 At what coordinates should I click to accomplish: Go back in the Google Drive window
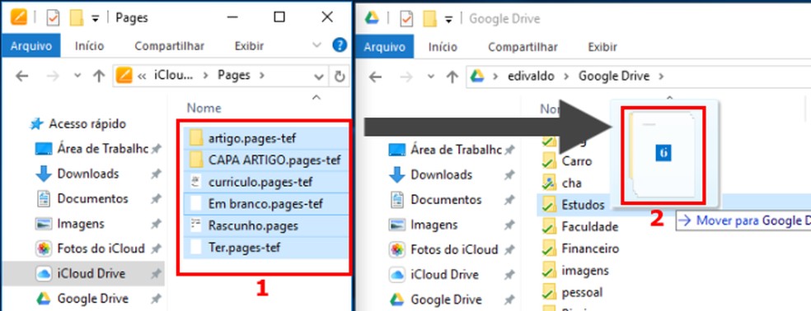point(376,77)
